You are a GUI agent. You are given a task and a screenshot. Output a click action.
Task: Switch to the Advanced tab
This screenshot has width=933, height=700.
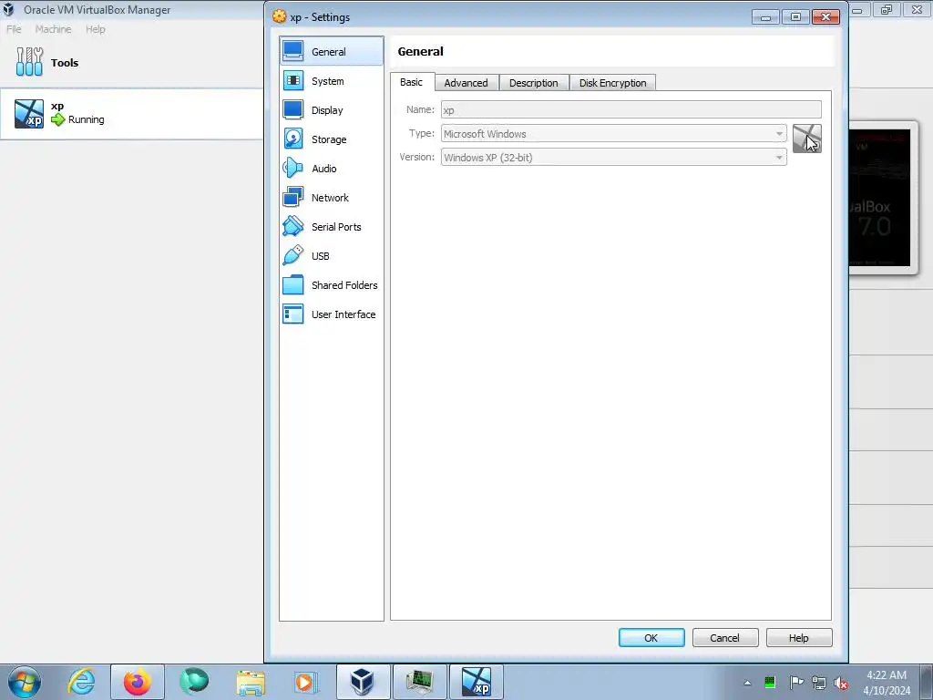[x=466, y=83]
